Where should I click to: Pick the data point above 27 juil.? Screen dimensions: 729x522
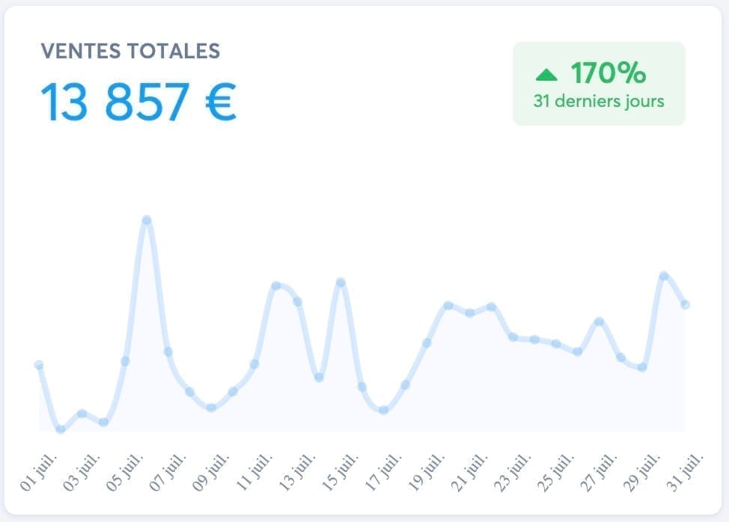[599, 322]
